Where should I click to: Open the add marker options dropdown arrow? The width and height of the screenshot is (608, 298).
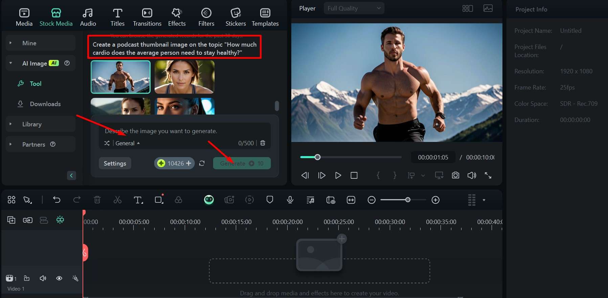[423, 175]
